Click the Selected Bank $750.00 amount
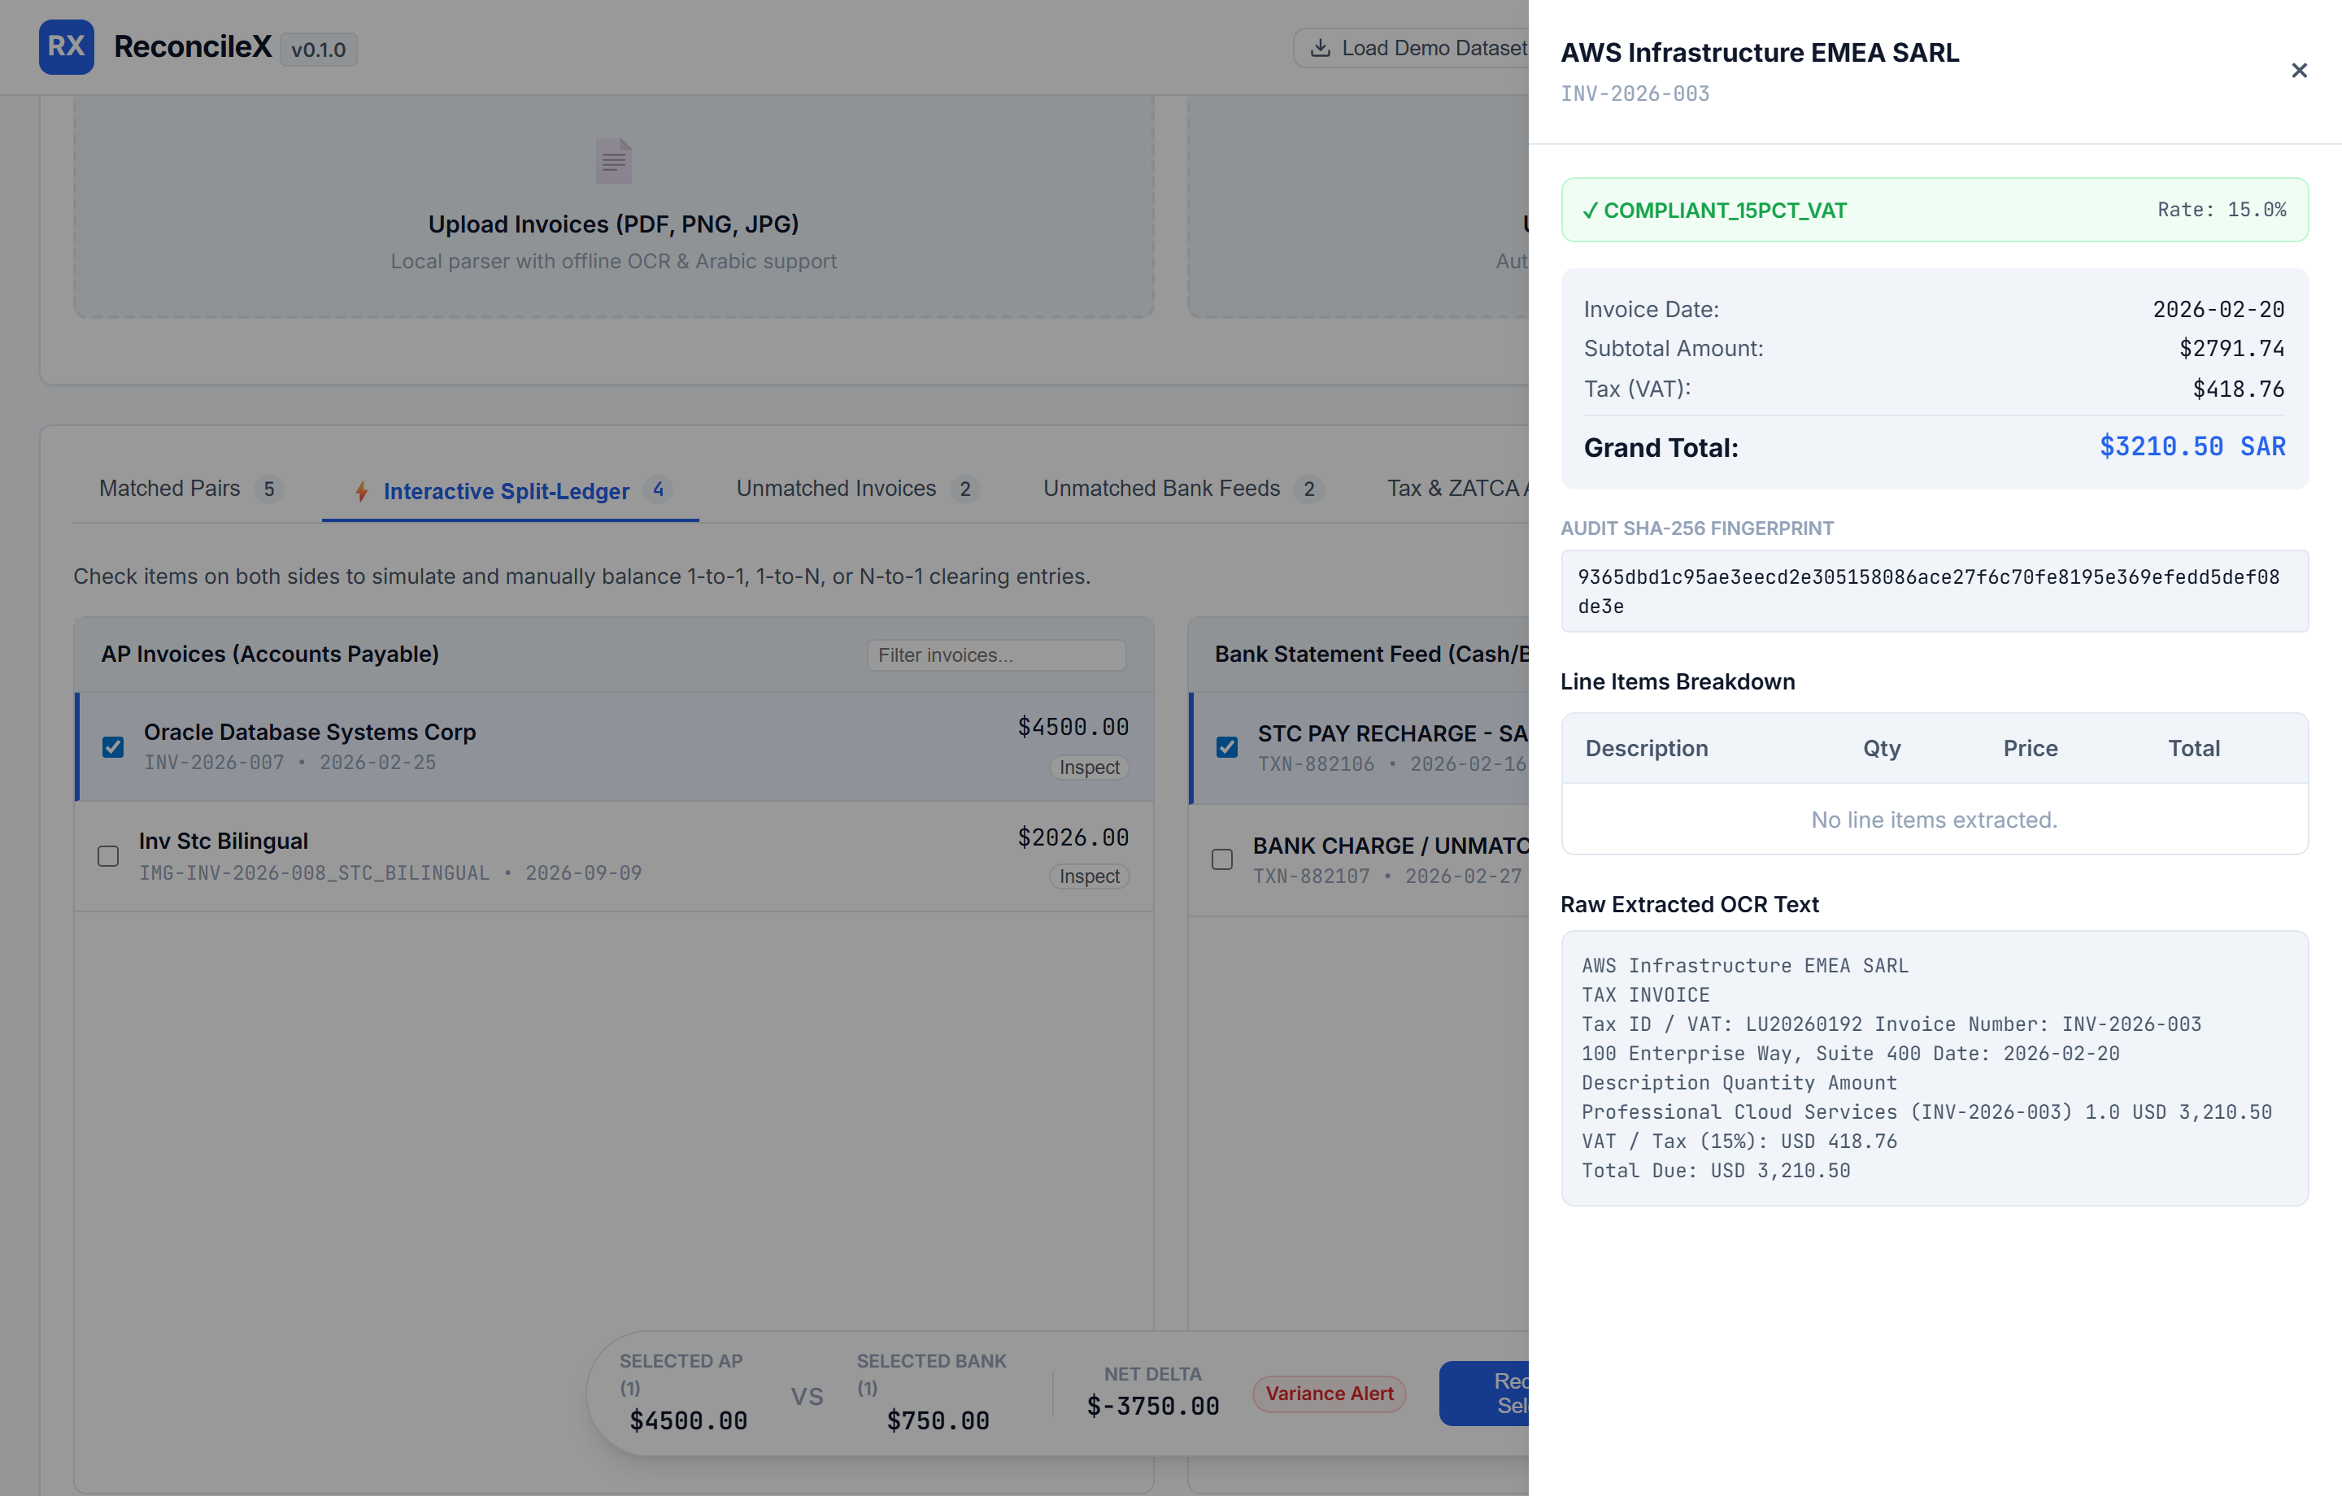The image size is (2342, 1496). (x=938, y=1420)
